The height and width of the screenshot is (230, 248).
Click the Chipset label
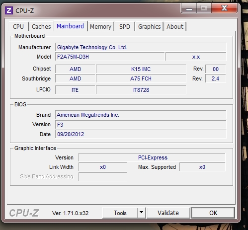click(x=42, y=69)
